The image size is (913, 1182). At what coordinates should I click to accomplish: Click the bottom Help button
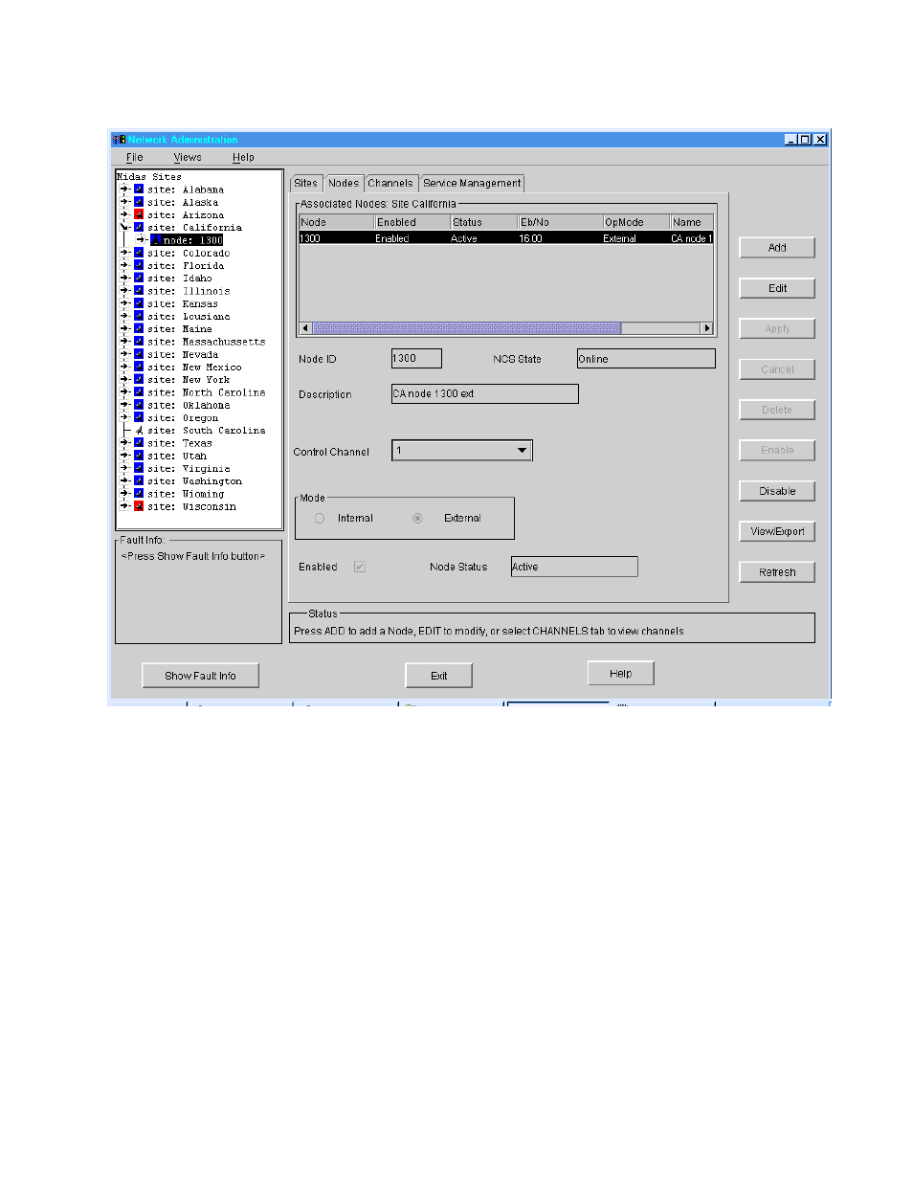620,674
